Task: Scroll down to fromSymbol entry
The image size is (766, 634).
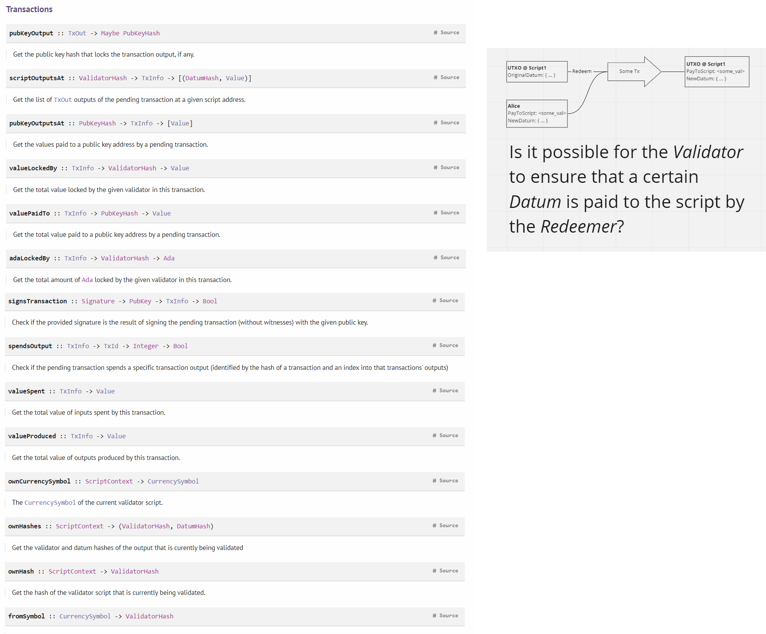Action: tap(235, 615)
